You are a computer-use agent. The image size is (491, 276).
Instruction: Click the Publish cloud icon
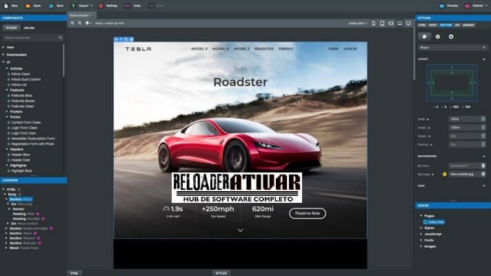coord(467,6)
